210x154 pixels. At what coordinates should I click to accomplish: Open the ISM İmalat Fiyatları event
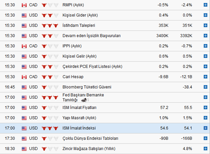click(79, 108)
